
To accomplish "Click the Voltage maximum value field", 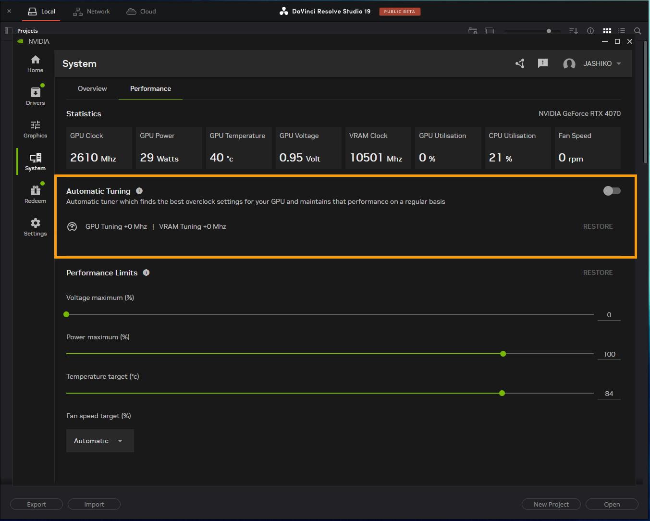I will pyautogui.click(x=609, y=315).
